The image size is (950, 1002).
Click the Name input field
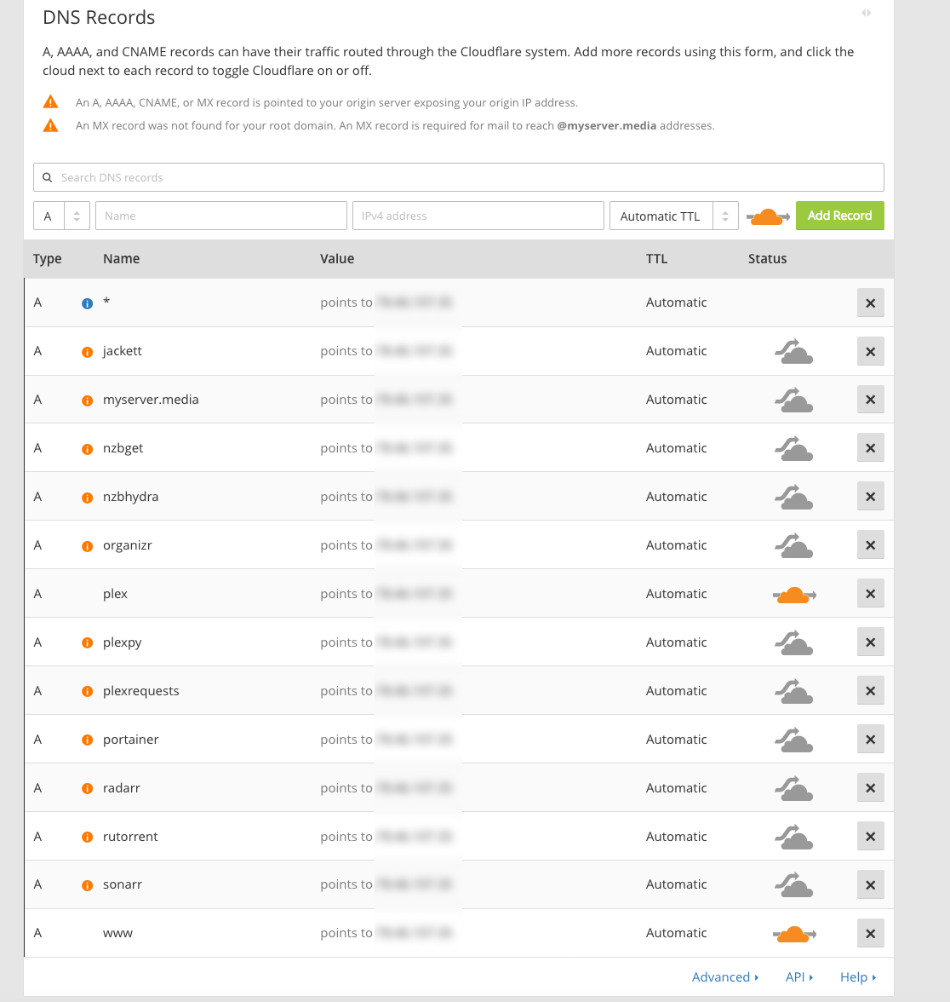(x=221, y=216)
